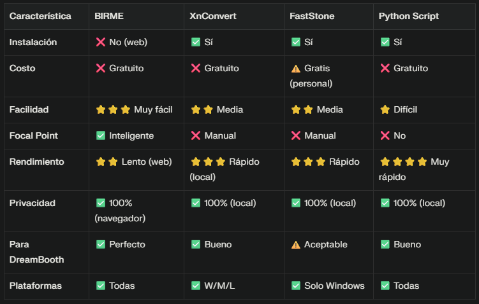The width and height of the screenshot is (479, 304).
Task: Click the red cross beside "No (web)"
Action: 100,42
